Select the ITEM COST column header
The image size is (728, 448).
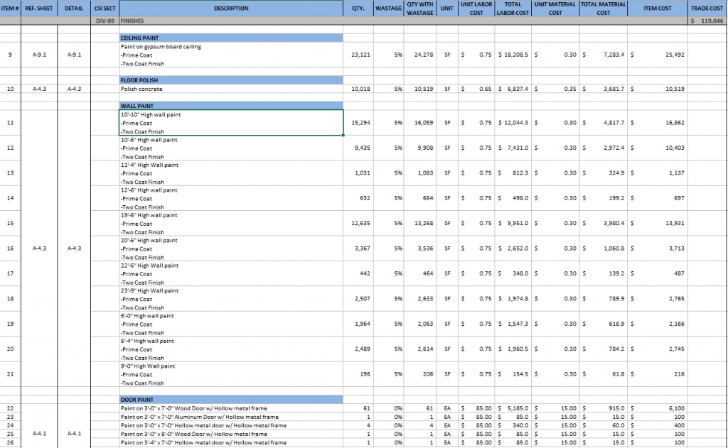click(x=658, y=9)
